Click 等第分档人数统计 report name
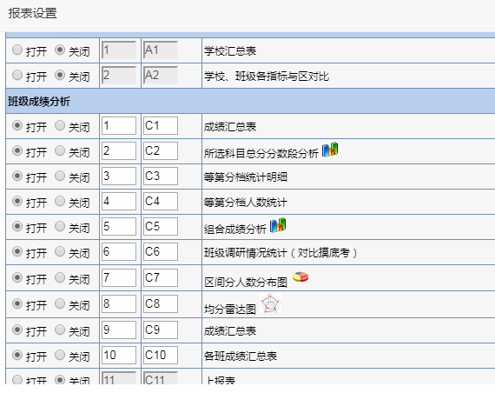Image resolution: width=495 pixels, height=393 pixels. click(245, 202)
